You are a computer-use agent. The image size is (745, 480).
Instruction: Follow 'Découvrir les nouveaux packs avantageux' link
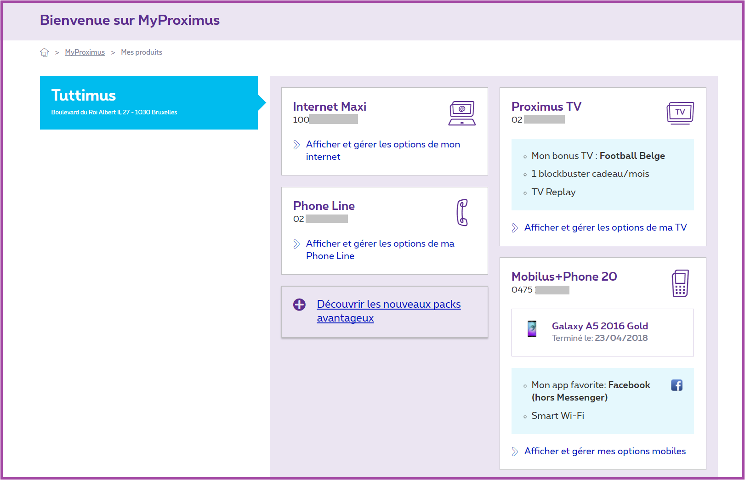point(388,305)
